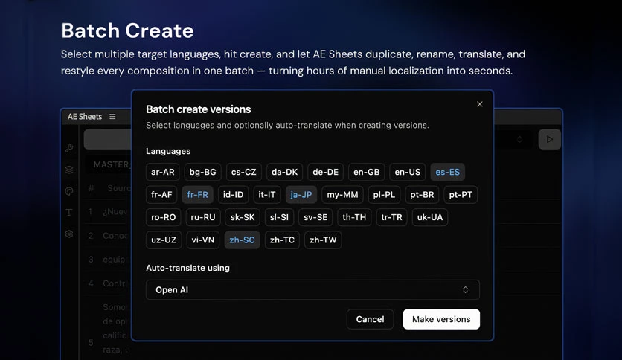Toggle the ar-AR language chip
Image resolution: width=622 pixels, height=360 pixels.
163,172
